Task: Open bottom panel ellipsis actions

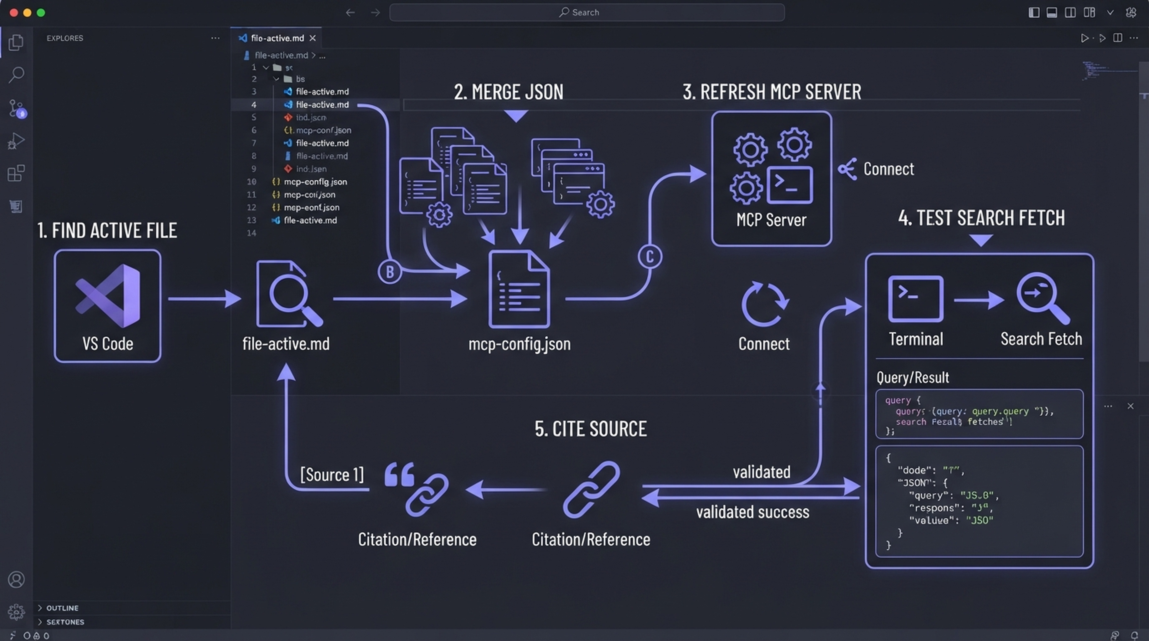Action: [x=1108, y=406]
